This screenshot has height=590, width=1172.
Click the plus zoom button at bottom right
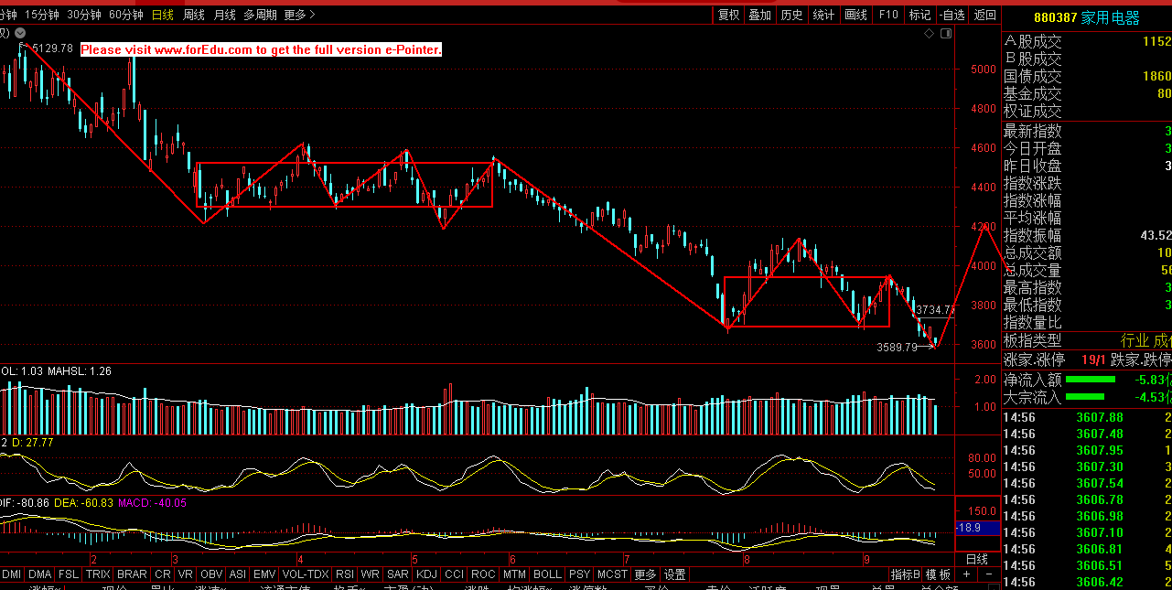[x=967, y=574]
